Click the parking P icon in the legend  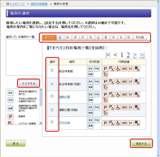[10, 116]
